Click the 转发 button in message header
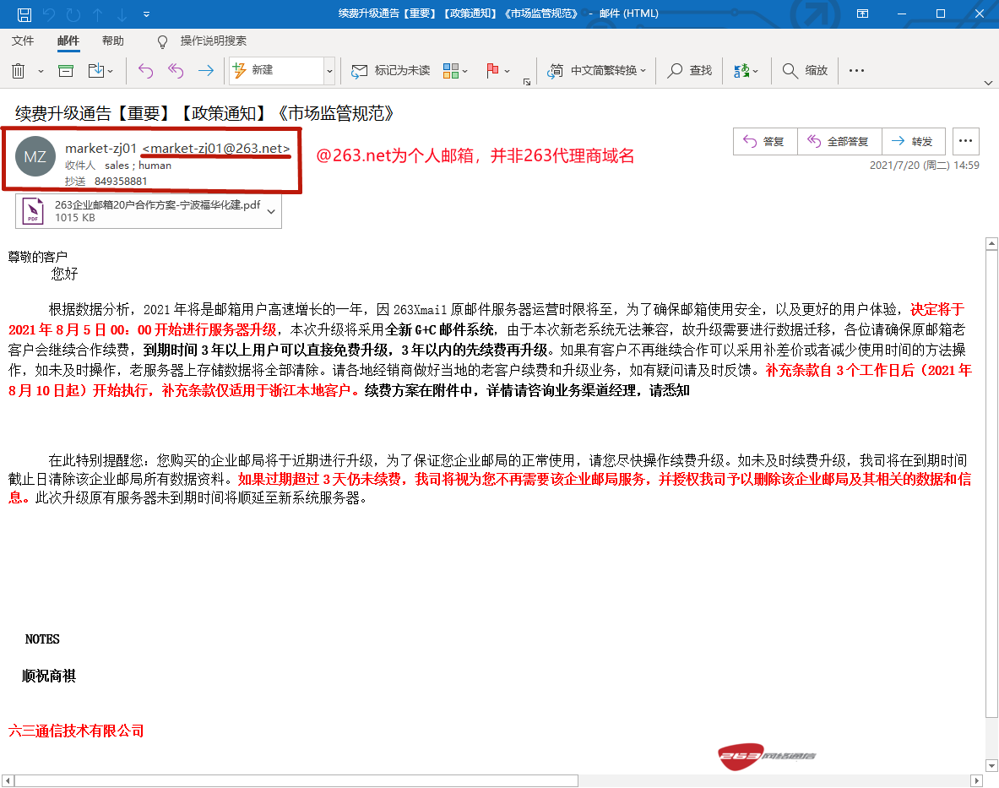The width and height of the screenshot is (999, 788). click(913, 141)
